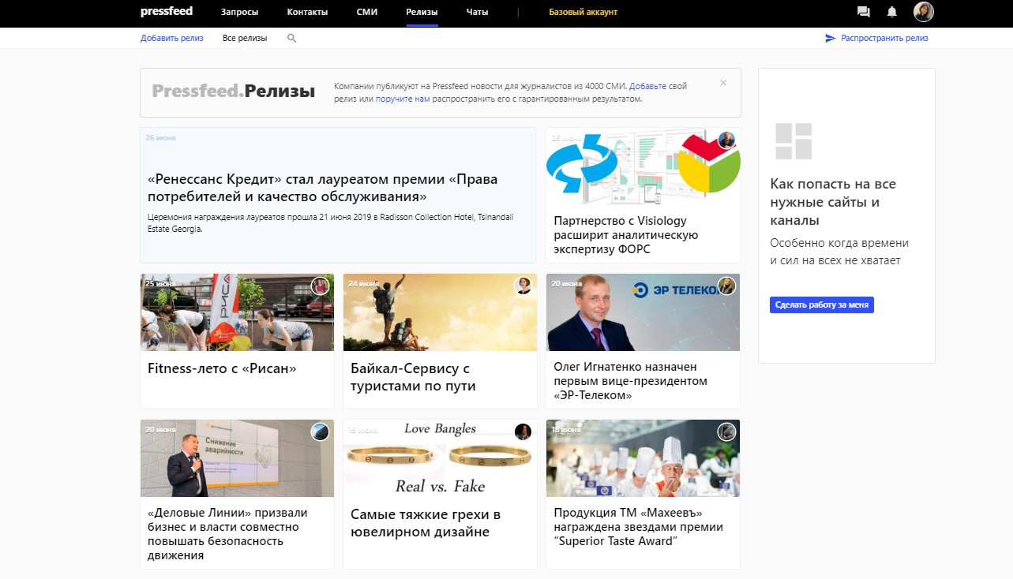The width and height of the screenshot is (1013, 579).
Task: Open the Fitness-лето с «Рисан» thumbnail
Action: click(x=237, y=312)
